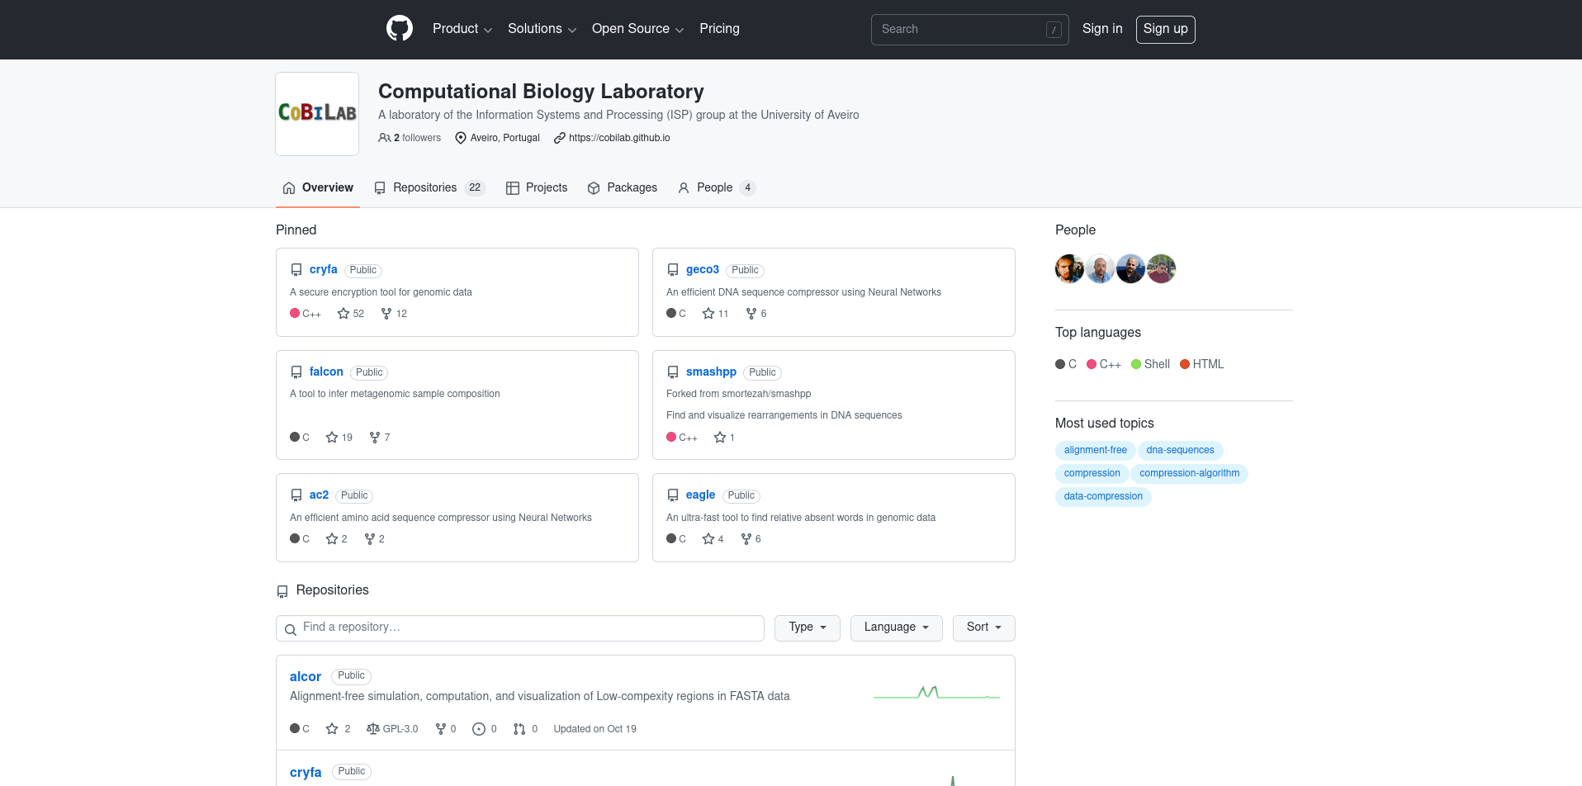Click the fork icon on geco3 pinned card
Viewport: 1582px width, 786px height.
tap(751, 314)
